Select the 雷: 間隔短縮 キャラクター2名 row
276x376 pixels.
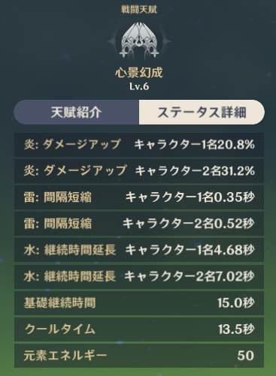coord(139,224)
